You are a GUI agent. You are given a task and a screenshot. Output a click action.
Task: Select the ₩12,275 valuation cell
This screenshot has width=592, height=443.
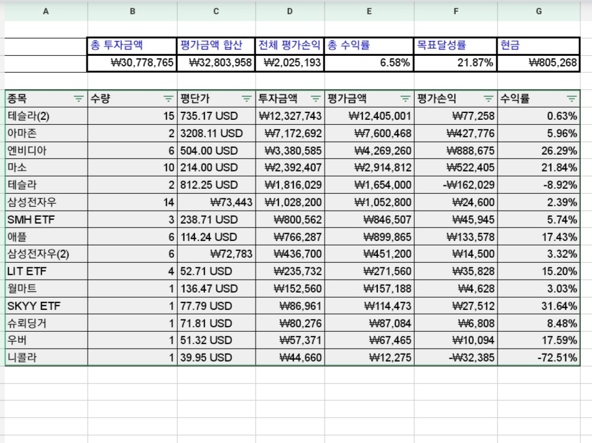(369, 357)
